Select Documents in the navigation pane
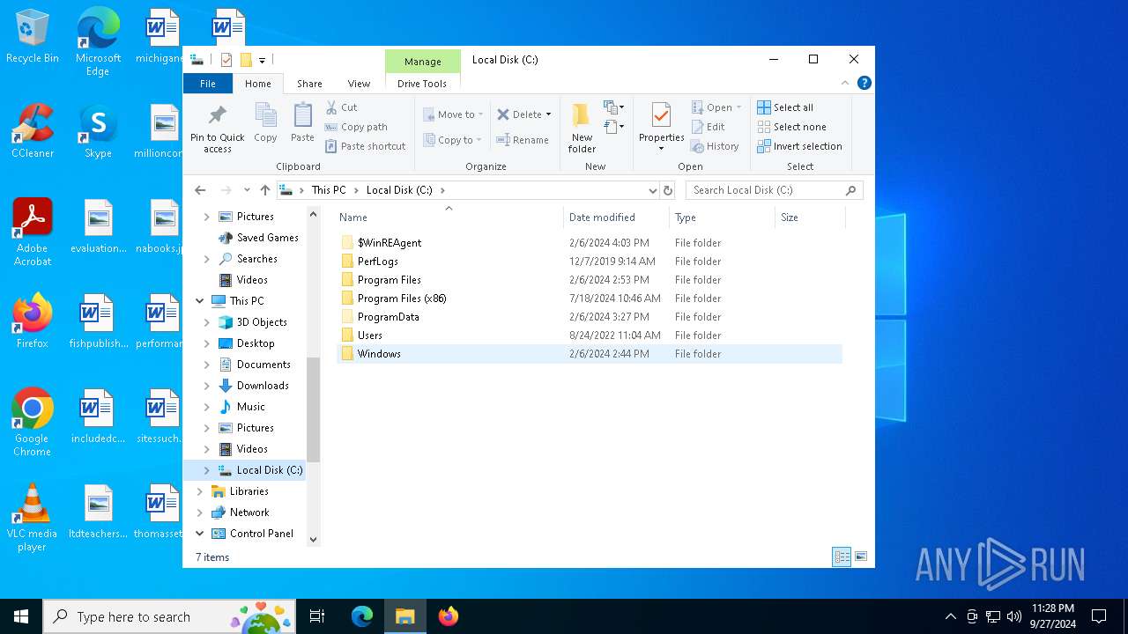This screenshot has width=1128, height=634. tap(263, 365)
